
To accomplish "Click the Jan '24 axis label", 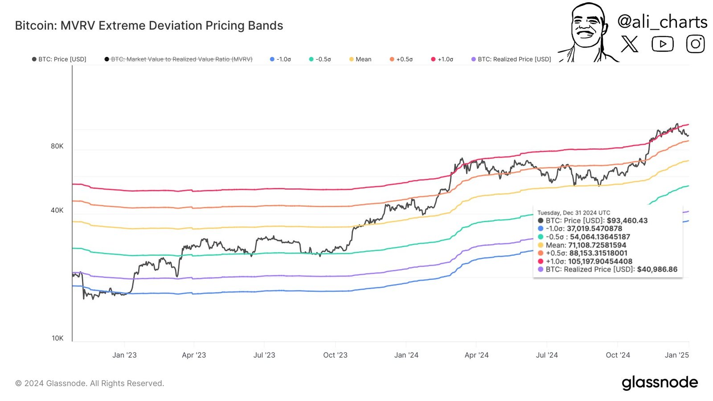I will click(406, 355).
